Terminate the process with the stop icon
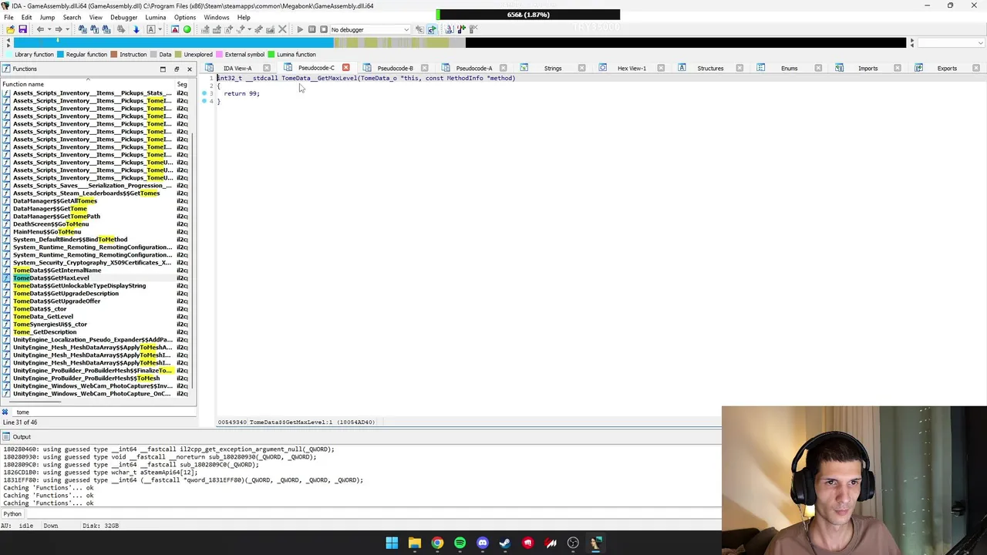 (x=323, y=29)
